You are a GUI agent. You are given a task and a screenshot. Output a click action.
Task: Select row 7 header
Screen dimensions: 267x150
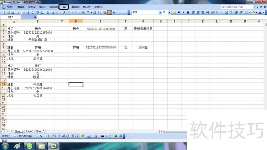pos(3,47)
